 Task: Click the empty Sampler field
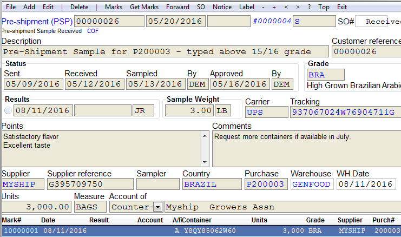point(158,184)
